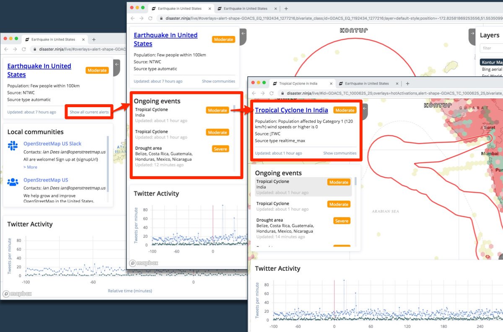Close Earthquake tab in Tropical Cyclone window
The height and width of the screenshot is (332, 503).
click(x=397, y=83)
